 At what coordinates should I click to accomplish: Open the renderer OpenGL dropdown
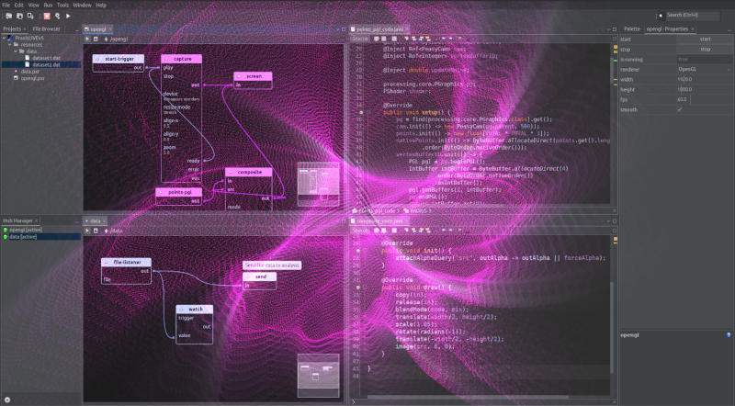(x=705, y=70)
